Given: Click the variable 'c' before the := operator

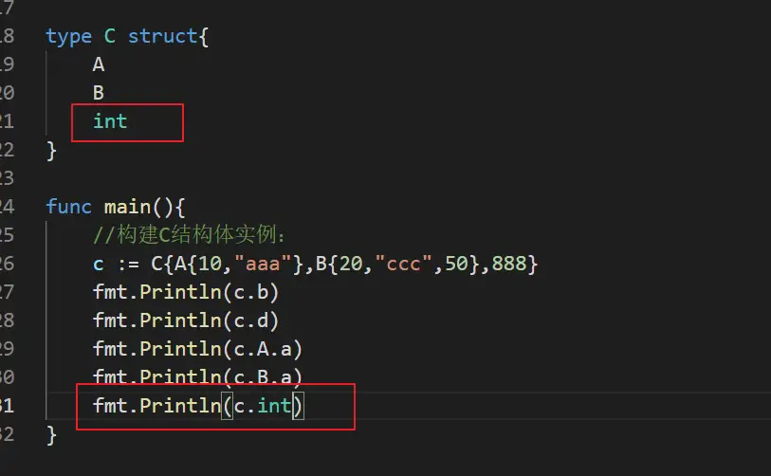Looking at the screenshot, I should click(x=99, y=264).
